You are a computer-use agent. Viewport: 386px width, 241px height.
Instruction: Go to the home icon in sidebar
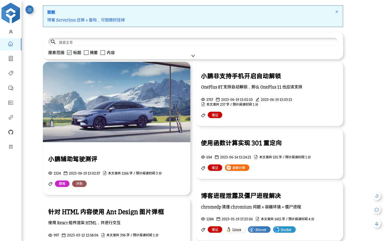point(10,44)
